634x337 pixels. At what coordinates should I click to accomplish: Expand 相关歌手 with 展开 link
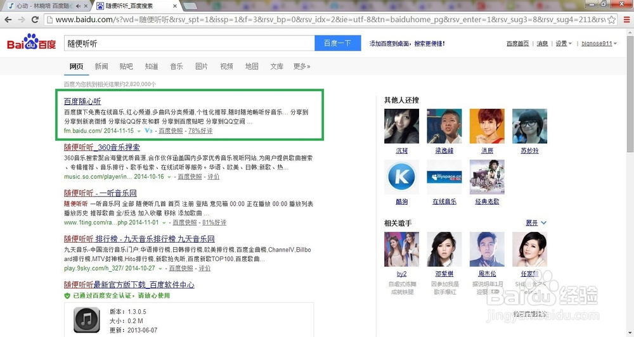click(536, 223)
